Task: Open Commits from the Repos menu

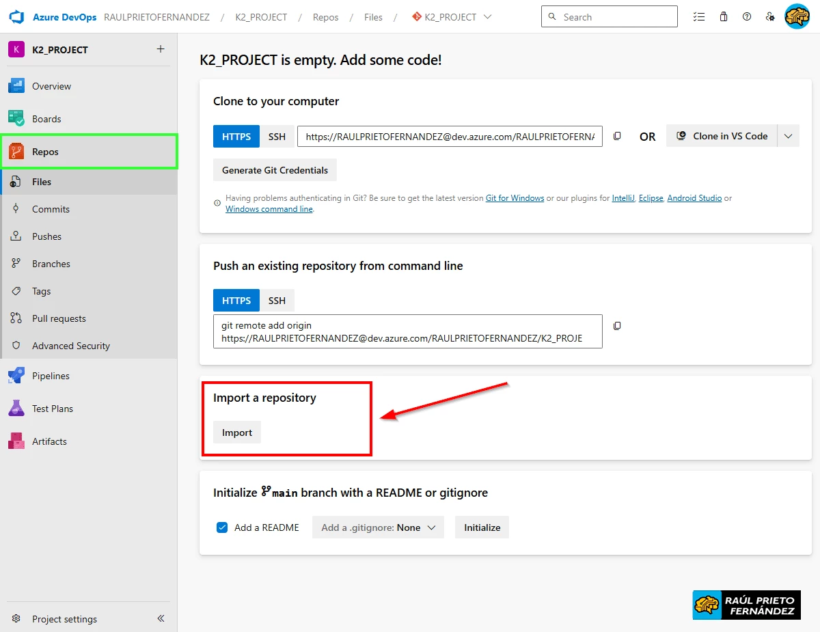Action: coord(51,208)
